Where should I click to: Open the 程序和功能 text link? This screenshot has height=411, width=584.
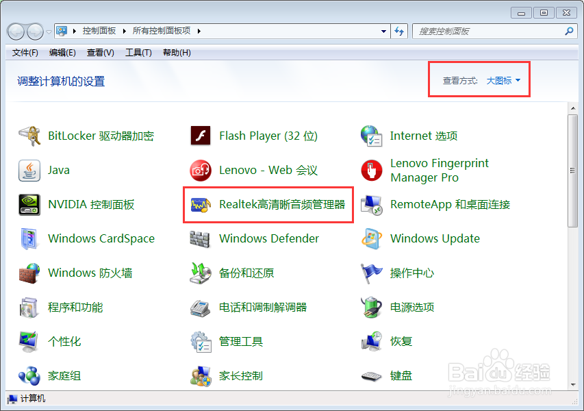point(75,308)
